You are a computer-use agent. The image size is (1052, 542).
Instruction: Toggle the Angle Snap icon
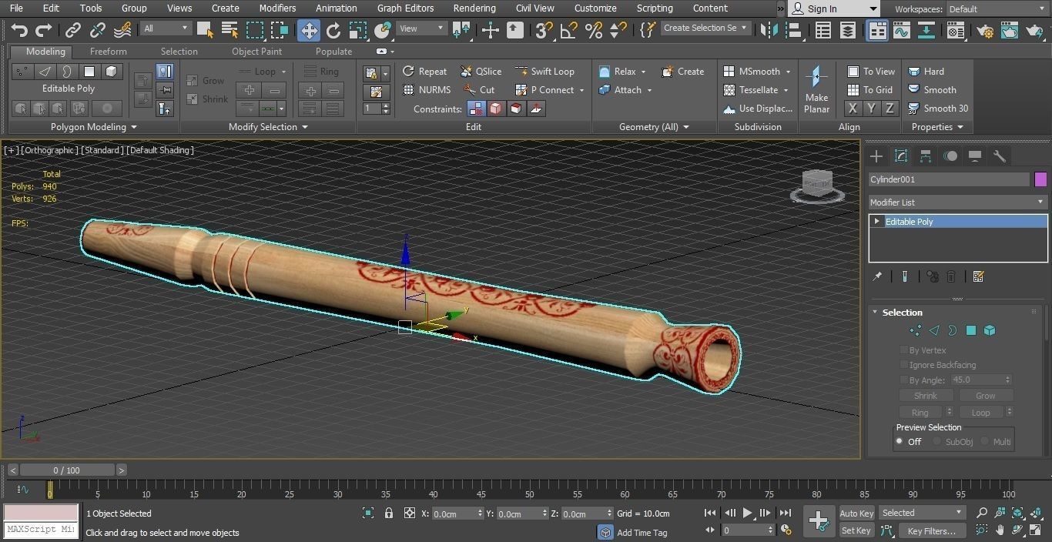(x=569, y=30)
